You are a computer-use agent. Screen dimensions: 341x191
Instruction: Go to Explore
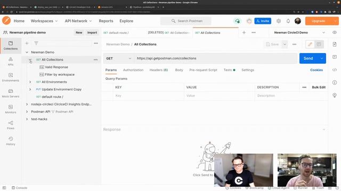[x=126, y=21]
